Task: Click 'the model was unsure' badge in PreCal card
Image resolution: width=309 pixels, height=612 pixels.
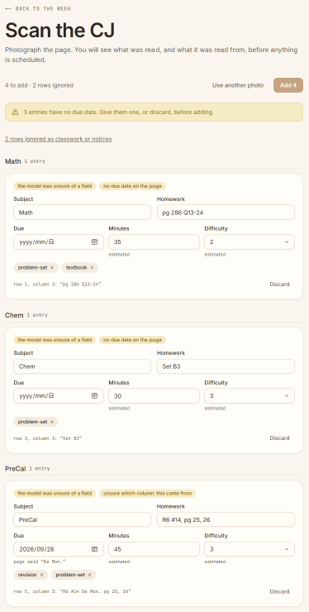Action: coord(55,494)
